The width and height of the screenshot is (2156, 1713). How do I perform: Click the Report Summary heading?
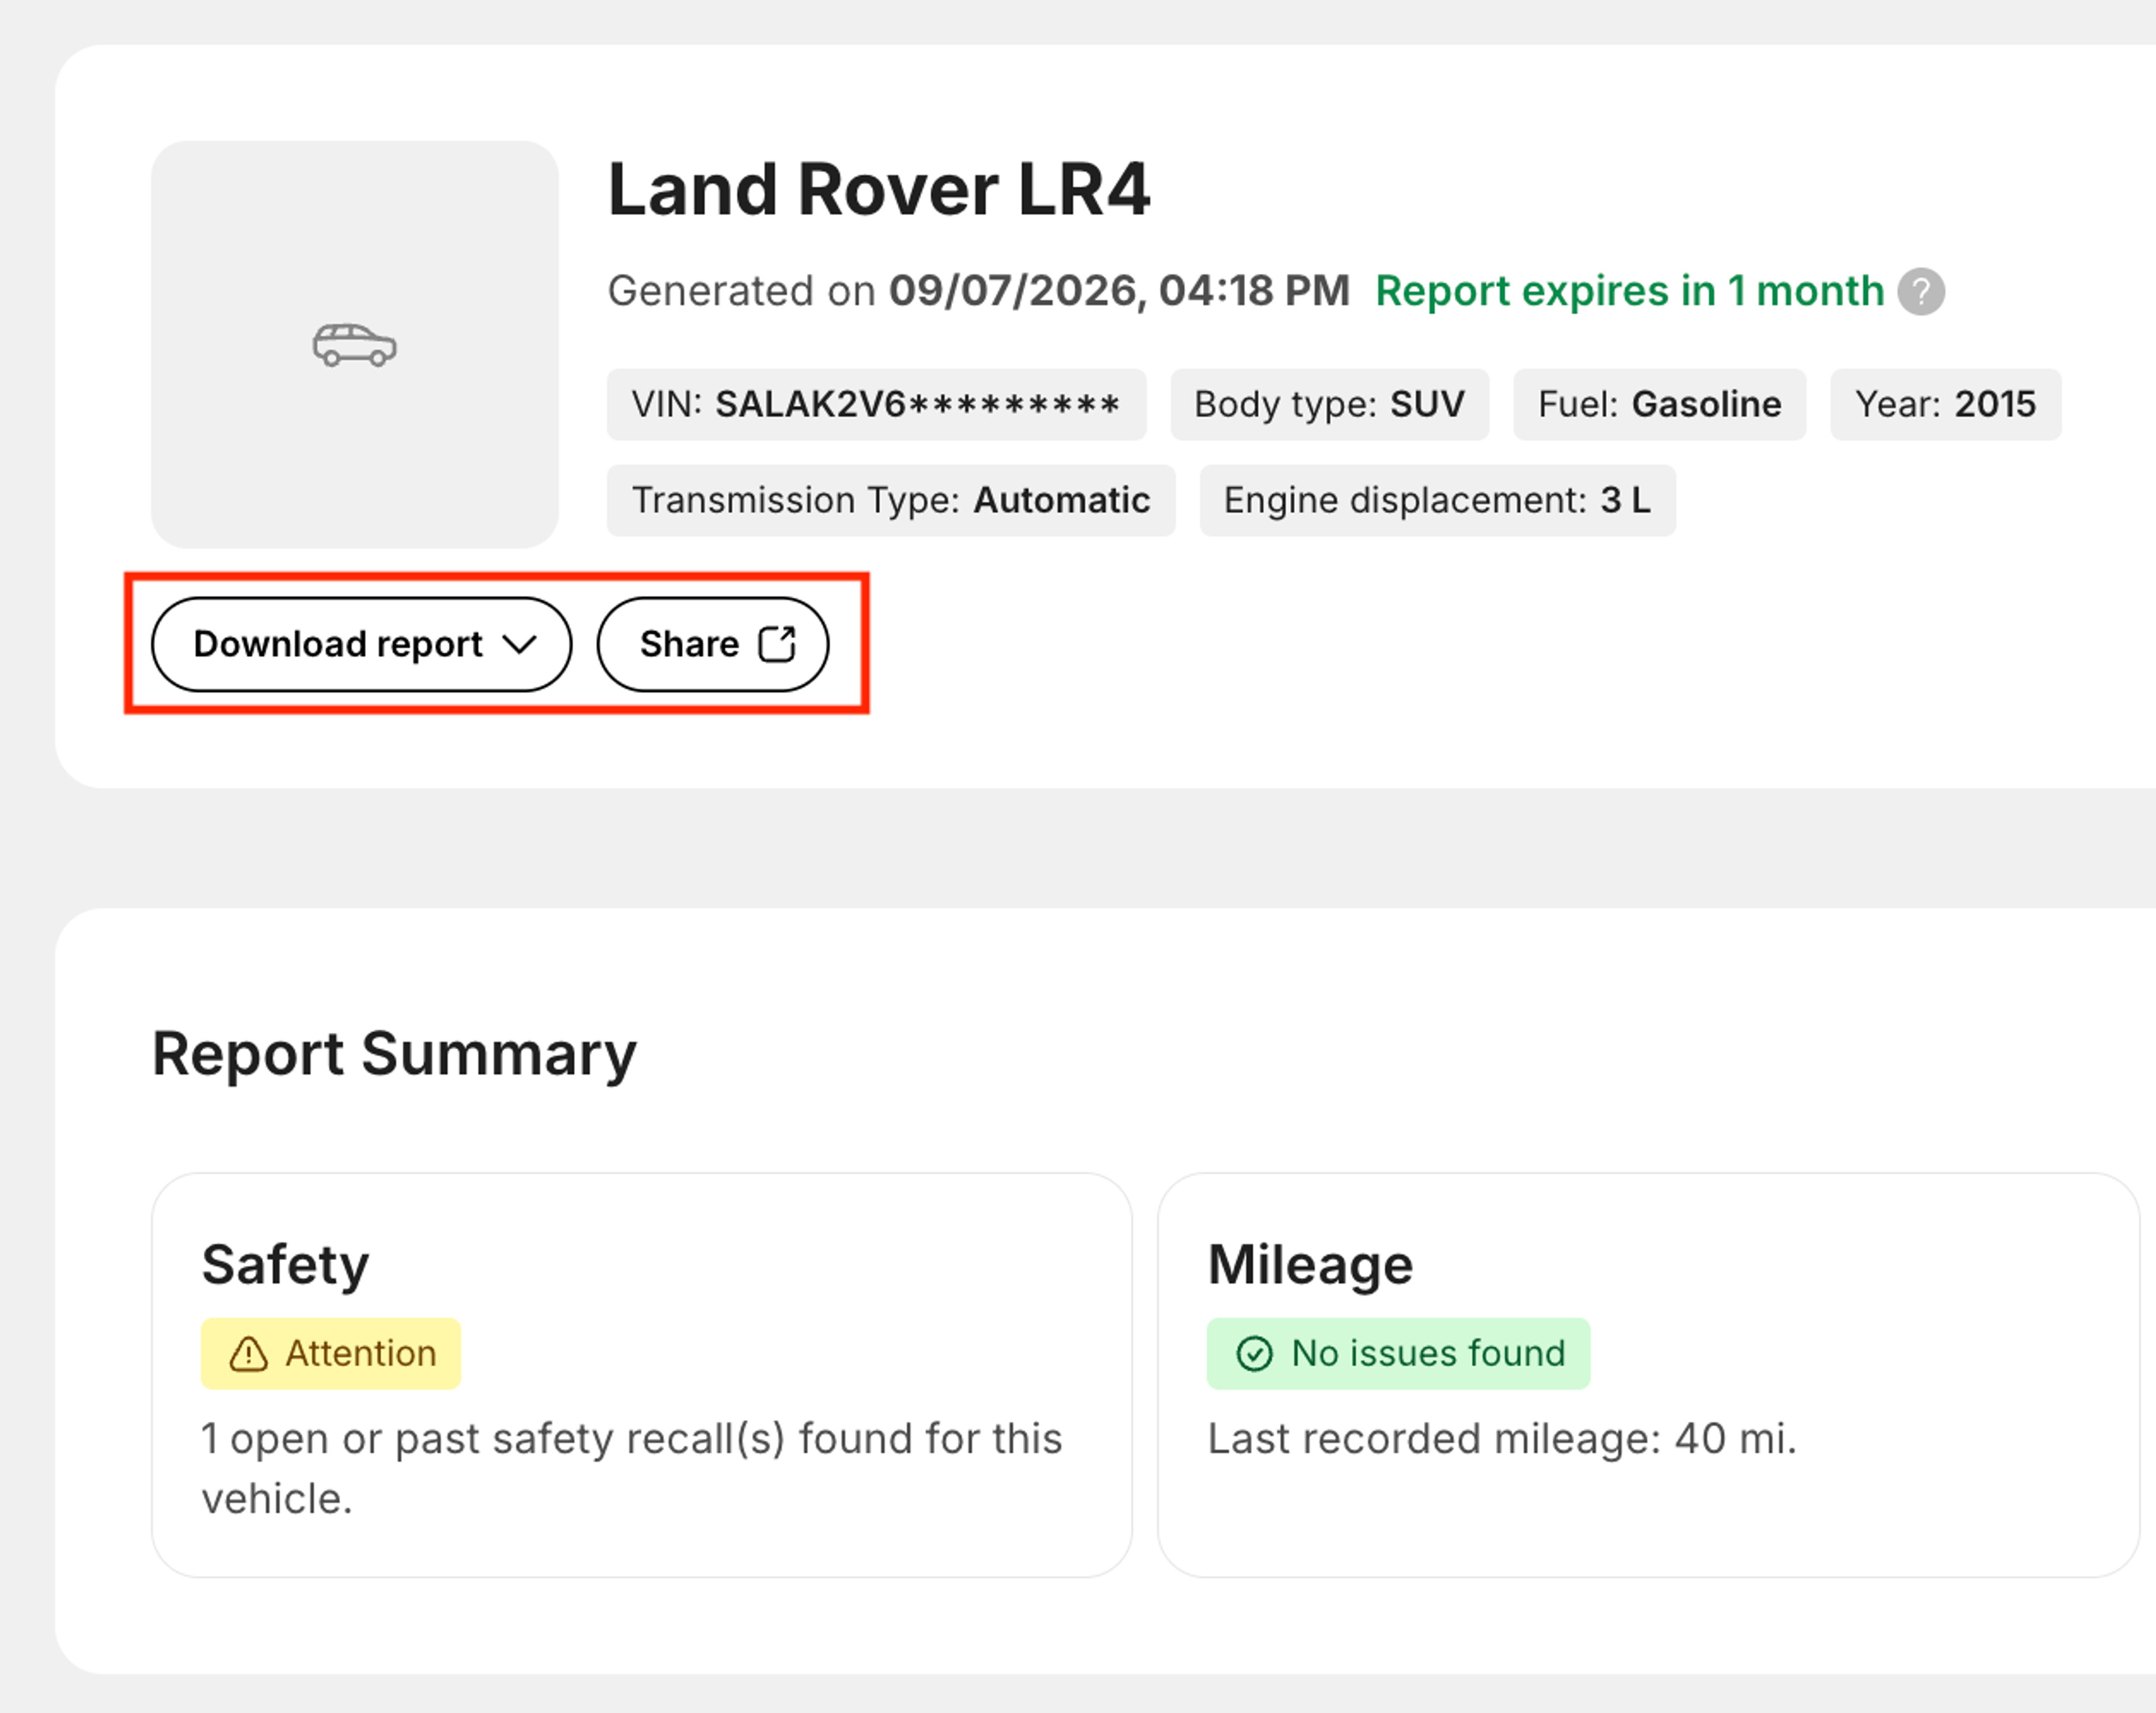[394, 1055]
